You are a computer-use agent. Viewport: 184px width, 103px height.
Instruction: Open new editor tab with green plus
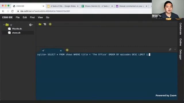(x=50, y=24)
